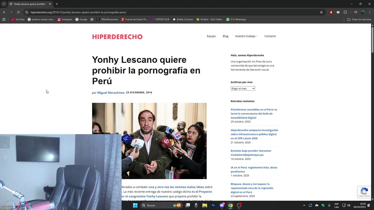Open the OBS Studio taskbar icon
This screenshot has width=374, height=210.
pyautogui.click(x=239, y=205)
